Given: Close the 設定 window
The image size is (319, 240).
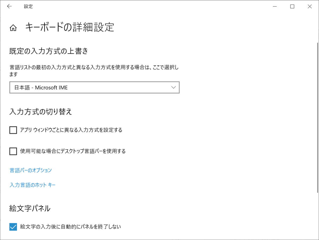Looking at the screenshot, I should coord(310,7).
